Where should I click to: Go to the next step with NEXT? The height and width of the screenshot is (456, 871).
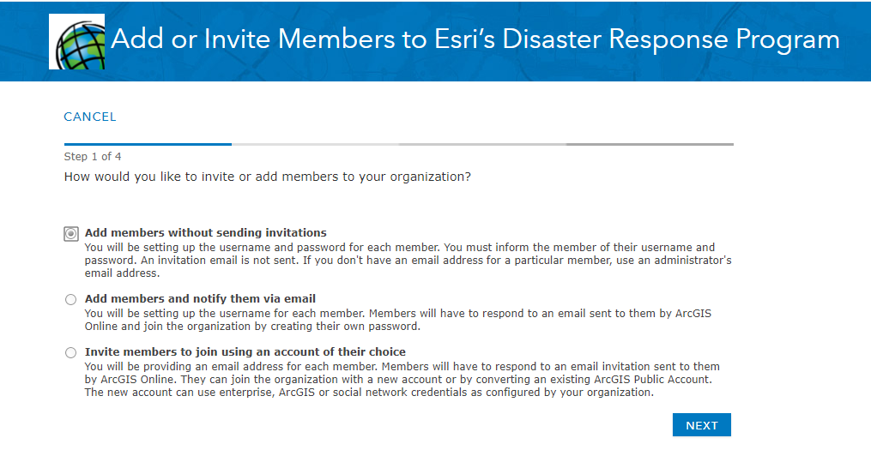tap(702, 425)
